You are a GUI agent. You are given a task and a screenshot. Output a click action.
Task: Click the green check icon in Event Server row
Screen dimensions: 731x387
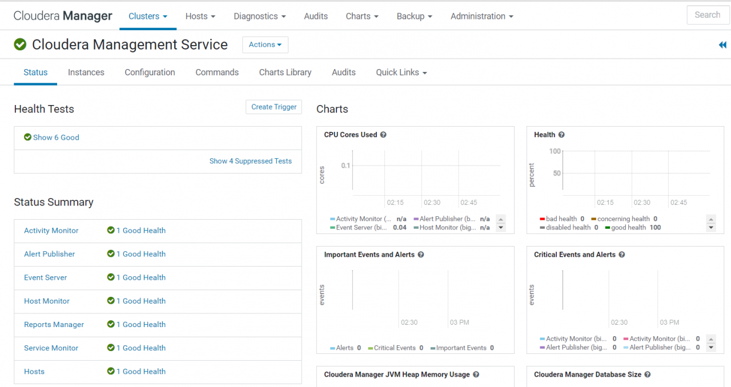pos(111,277)
